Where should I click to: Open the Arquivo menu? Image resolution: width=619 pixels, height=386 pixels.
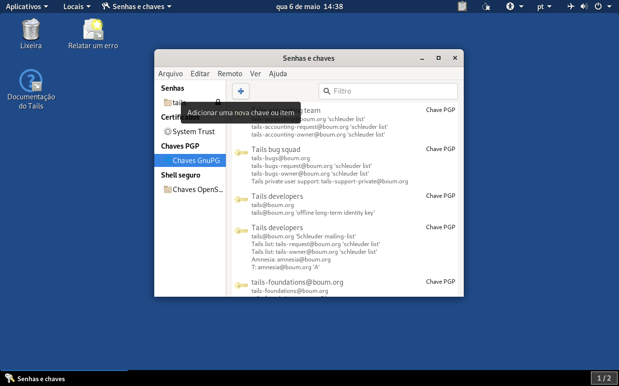tap(170, 74)
